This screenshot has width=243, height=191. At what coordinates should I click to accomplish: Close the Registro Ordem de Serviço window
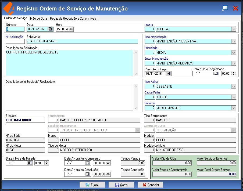pos(235,8)
